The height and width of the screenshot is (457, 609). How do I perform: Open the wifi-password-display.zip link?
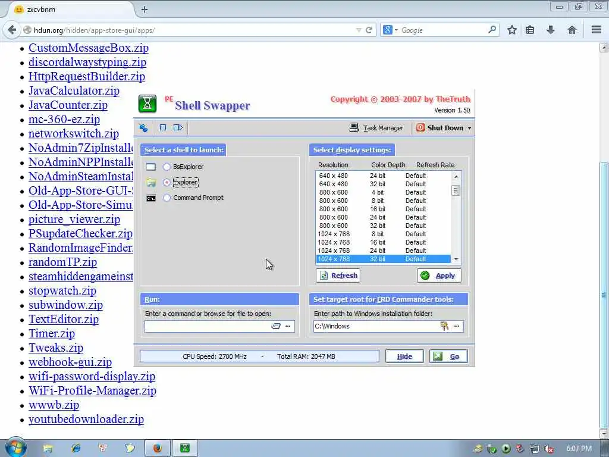(92, 377)
